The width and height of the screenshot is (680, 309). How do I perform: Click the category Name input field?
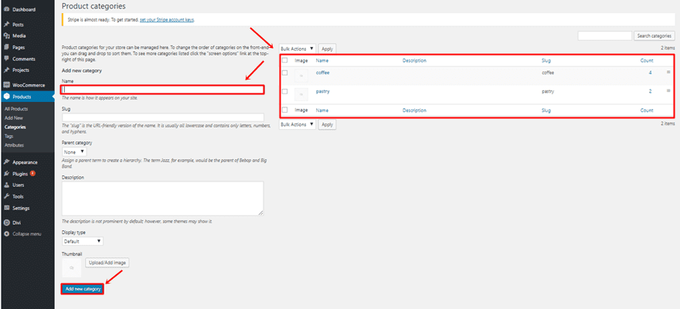click(162, 90)
